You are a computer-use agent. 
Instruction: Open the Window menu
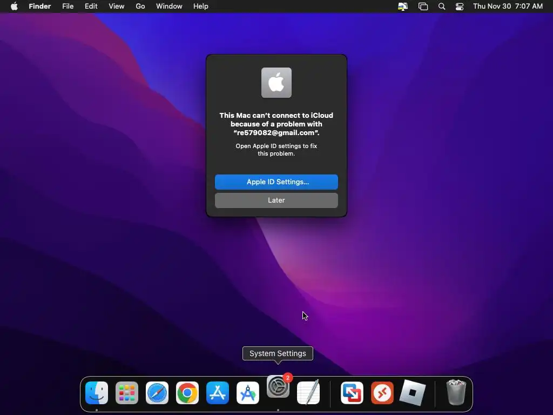coord(169,6)
